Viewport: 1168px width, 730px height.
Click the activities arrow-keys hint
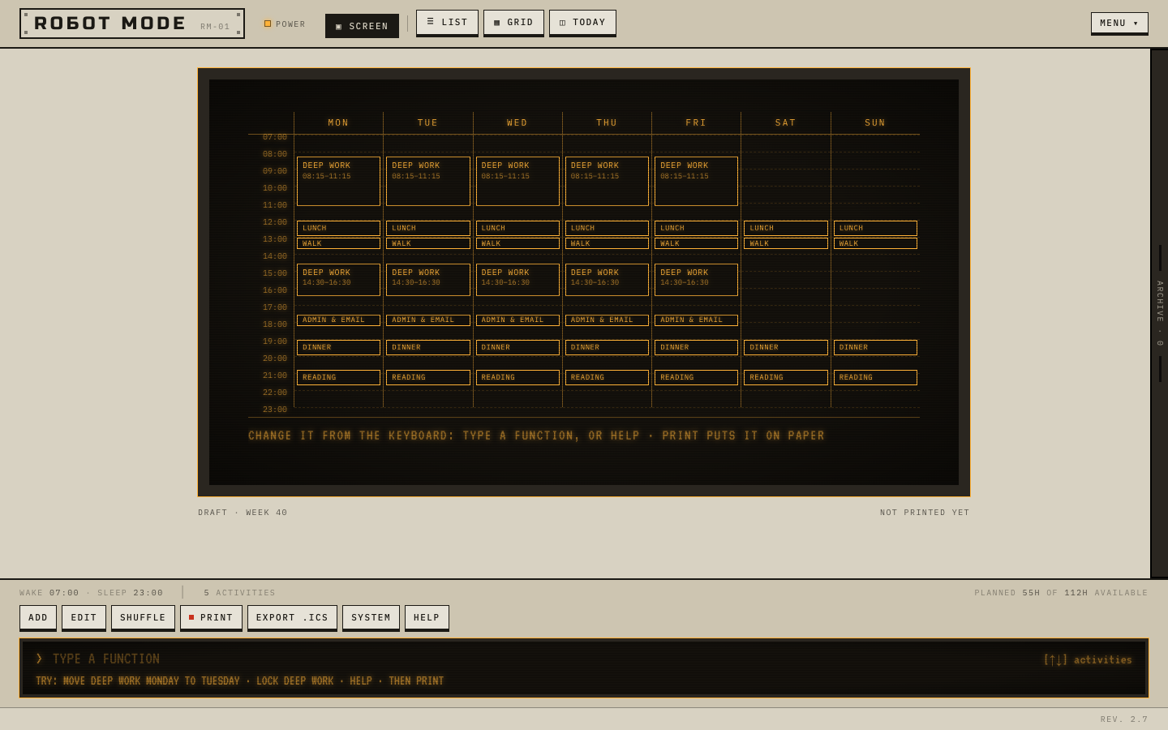(1088, 660)
